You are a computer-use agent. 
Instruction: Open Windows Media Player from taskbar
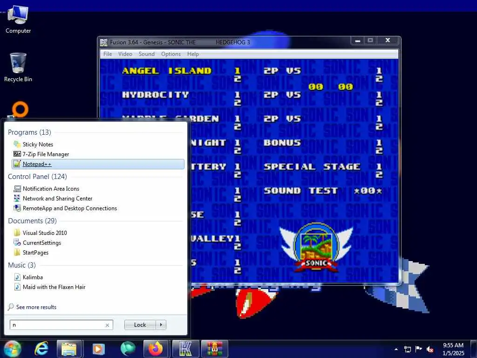tap(98, 349)
